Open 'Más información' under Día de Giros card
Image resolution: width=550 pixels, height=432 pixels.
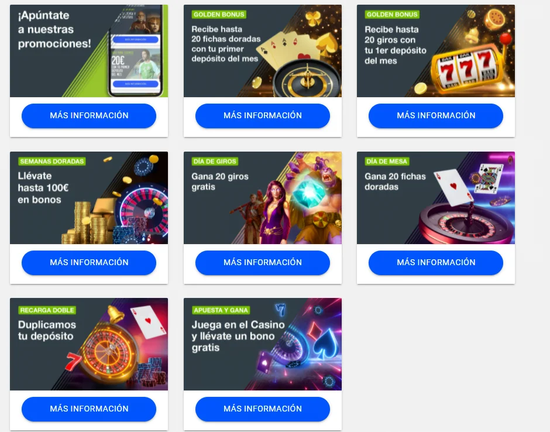point(262,262)
